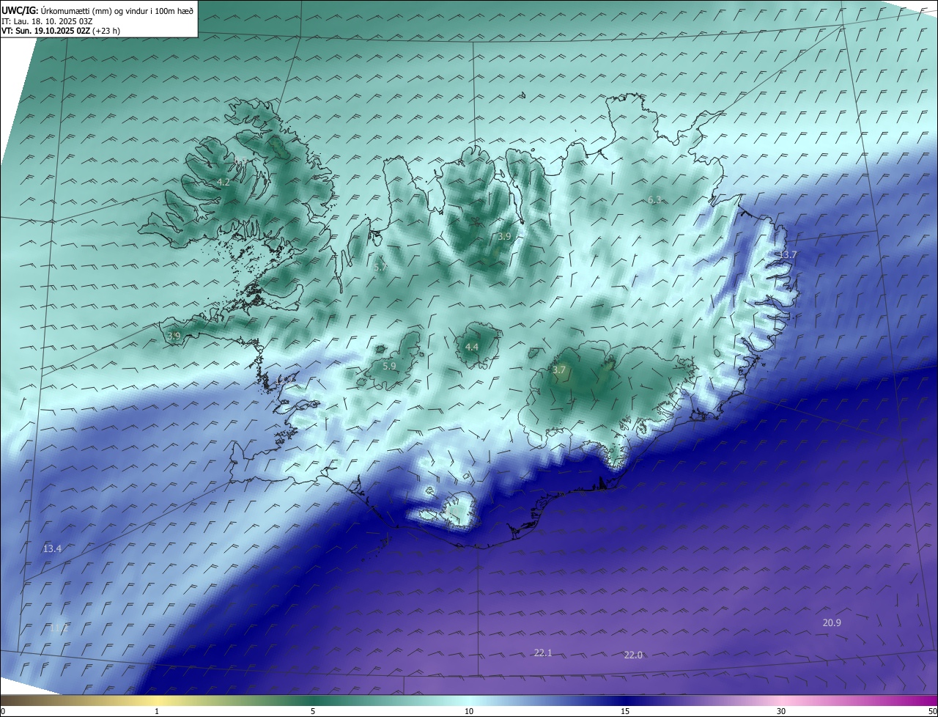Click the colour scale tick label 1
The width and height of the screenshot is (938, 717).
point(157,711)
